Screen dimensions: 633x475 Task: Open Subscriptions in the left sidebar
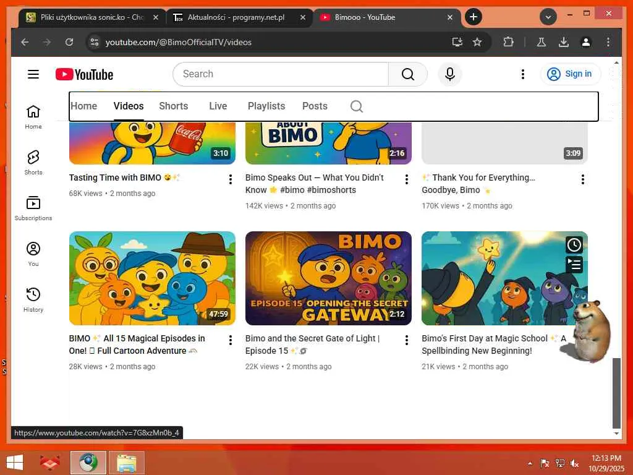pyautogui.click(x=33, y=208)
